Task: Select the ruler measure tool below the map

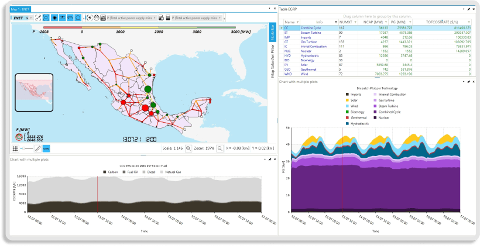Action: (37, 149)
